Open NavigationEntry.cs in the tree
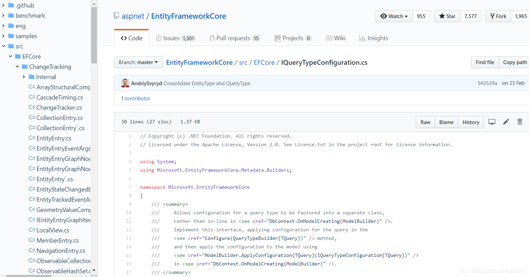 pyautogui.click(x=61, y=250)
